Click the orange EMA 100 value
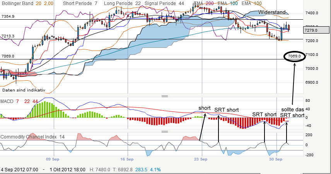Screen dimensions: 331x174 pyautogui.click(x=258, y=3)
